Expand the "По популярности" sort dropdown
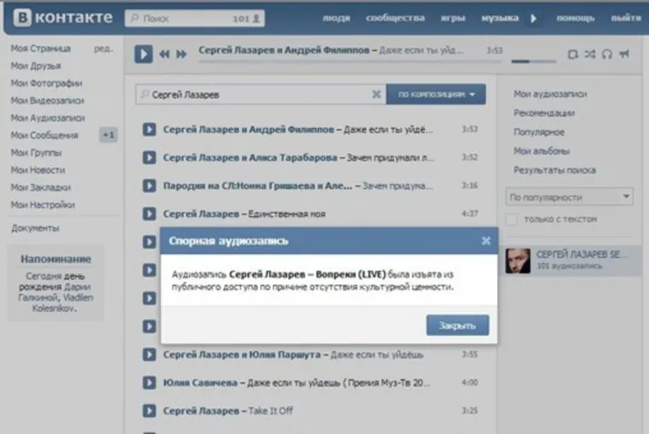The image size is (649, 434). (569, 197)
